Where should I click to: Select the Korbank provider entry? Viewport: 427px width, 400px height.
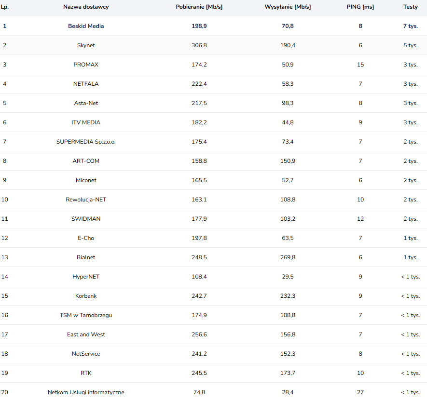pyautogui.click(x=86, y=296)
